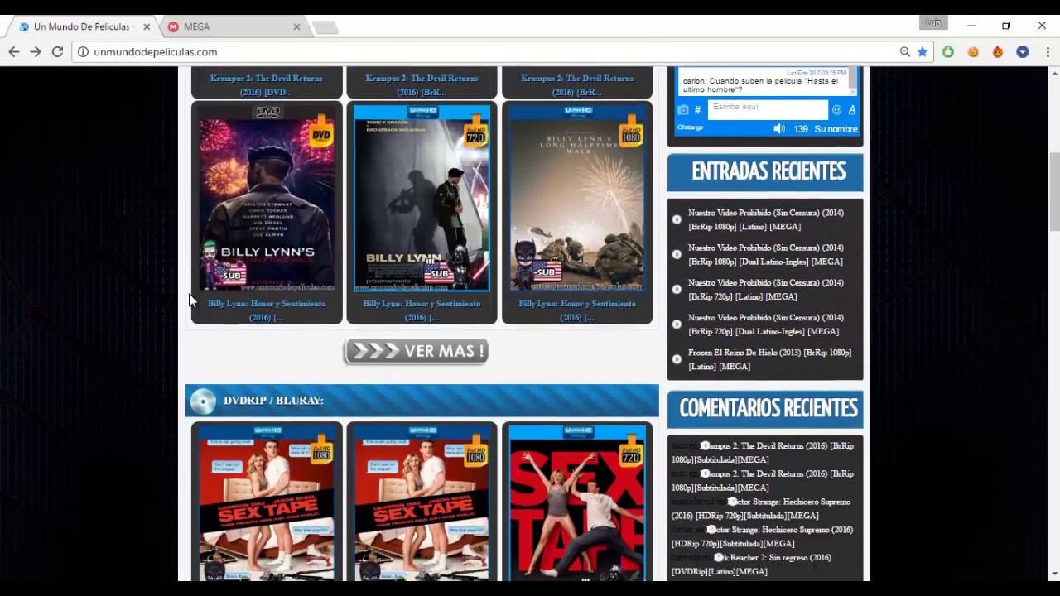Open Frozen El Reino De Hielo (2013) entry

pyautogui.click(x=769, y=359)
